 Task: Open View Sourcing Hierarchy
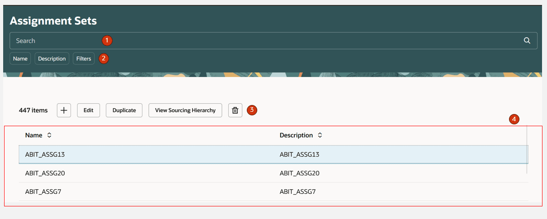pos(185,110)
